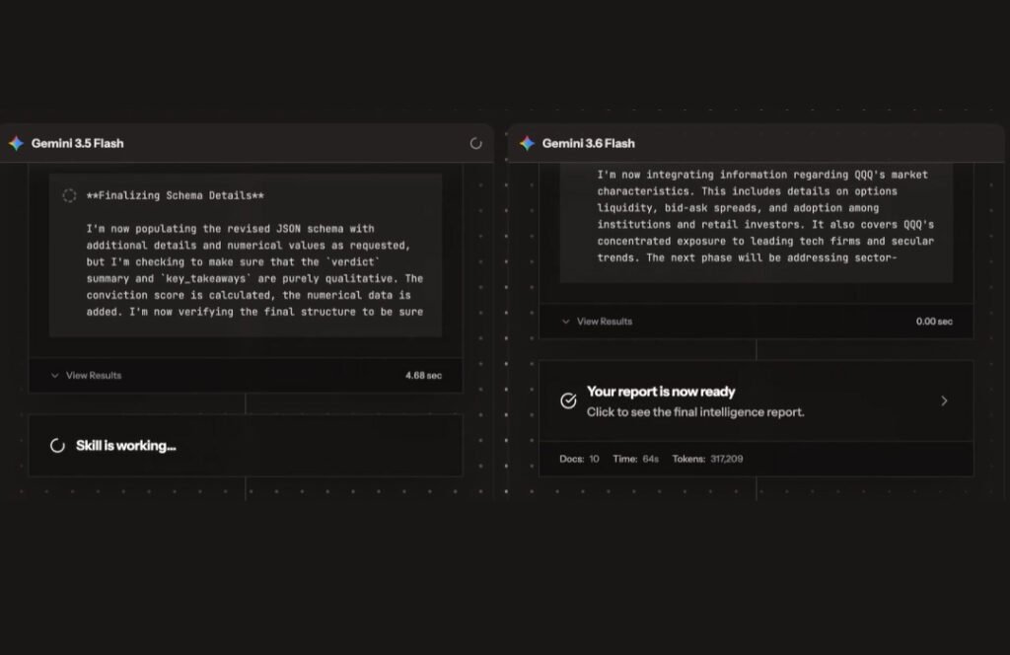Open the report using the right chevron arrow

click(x=944, y=400)
